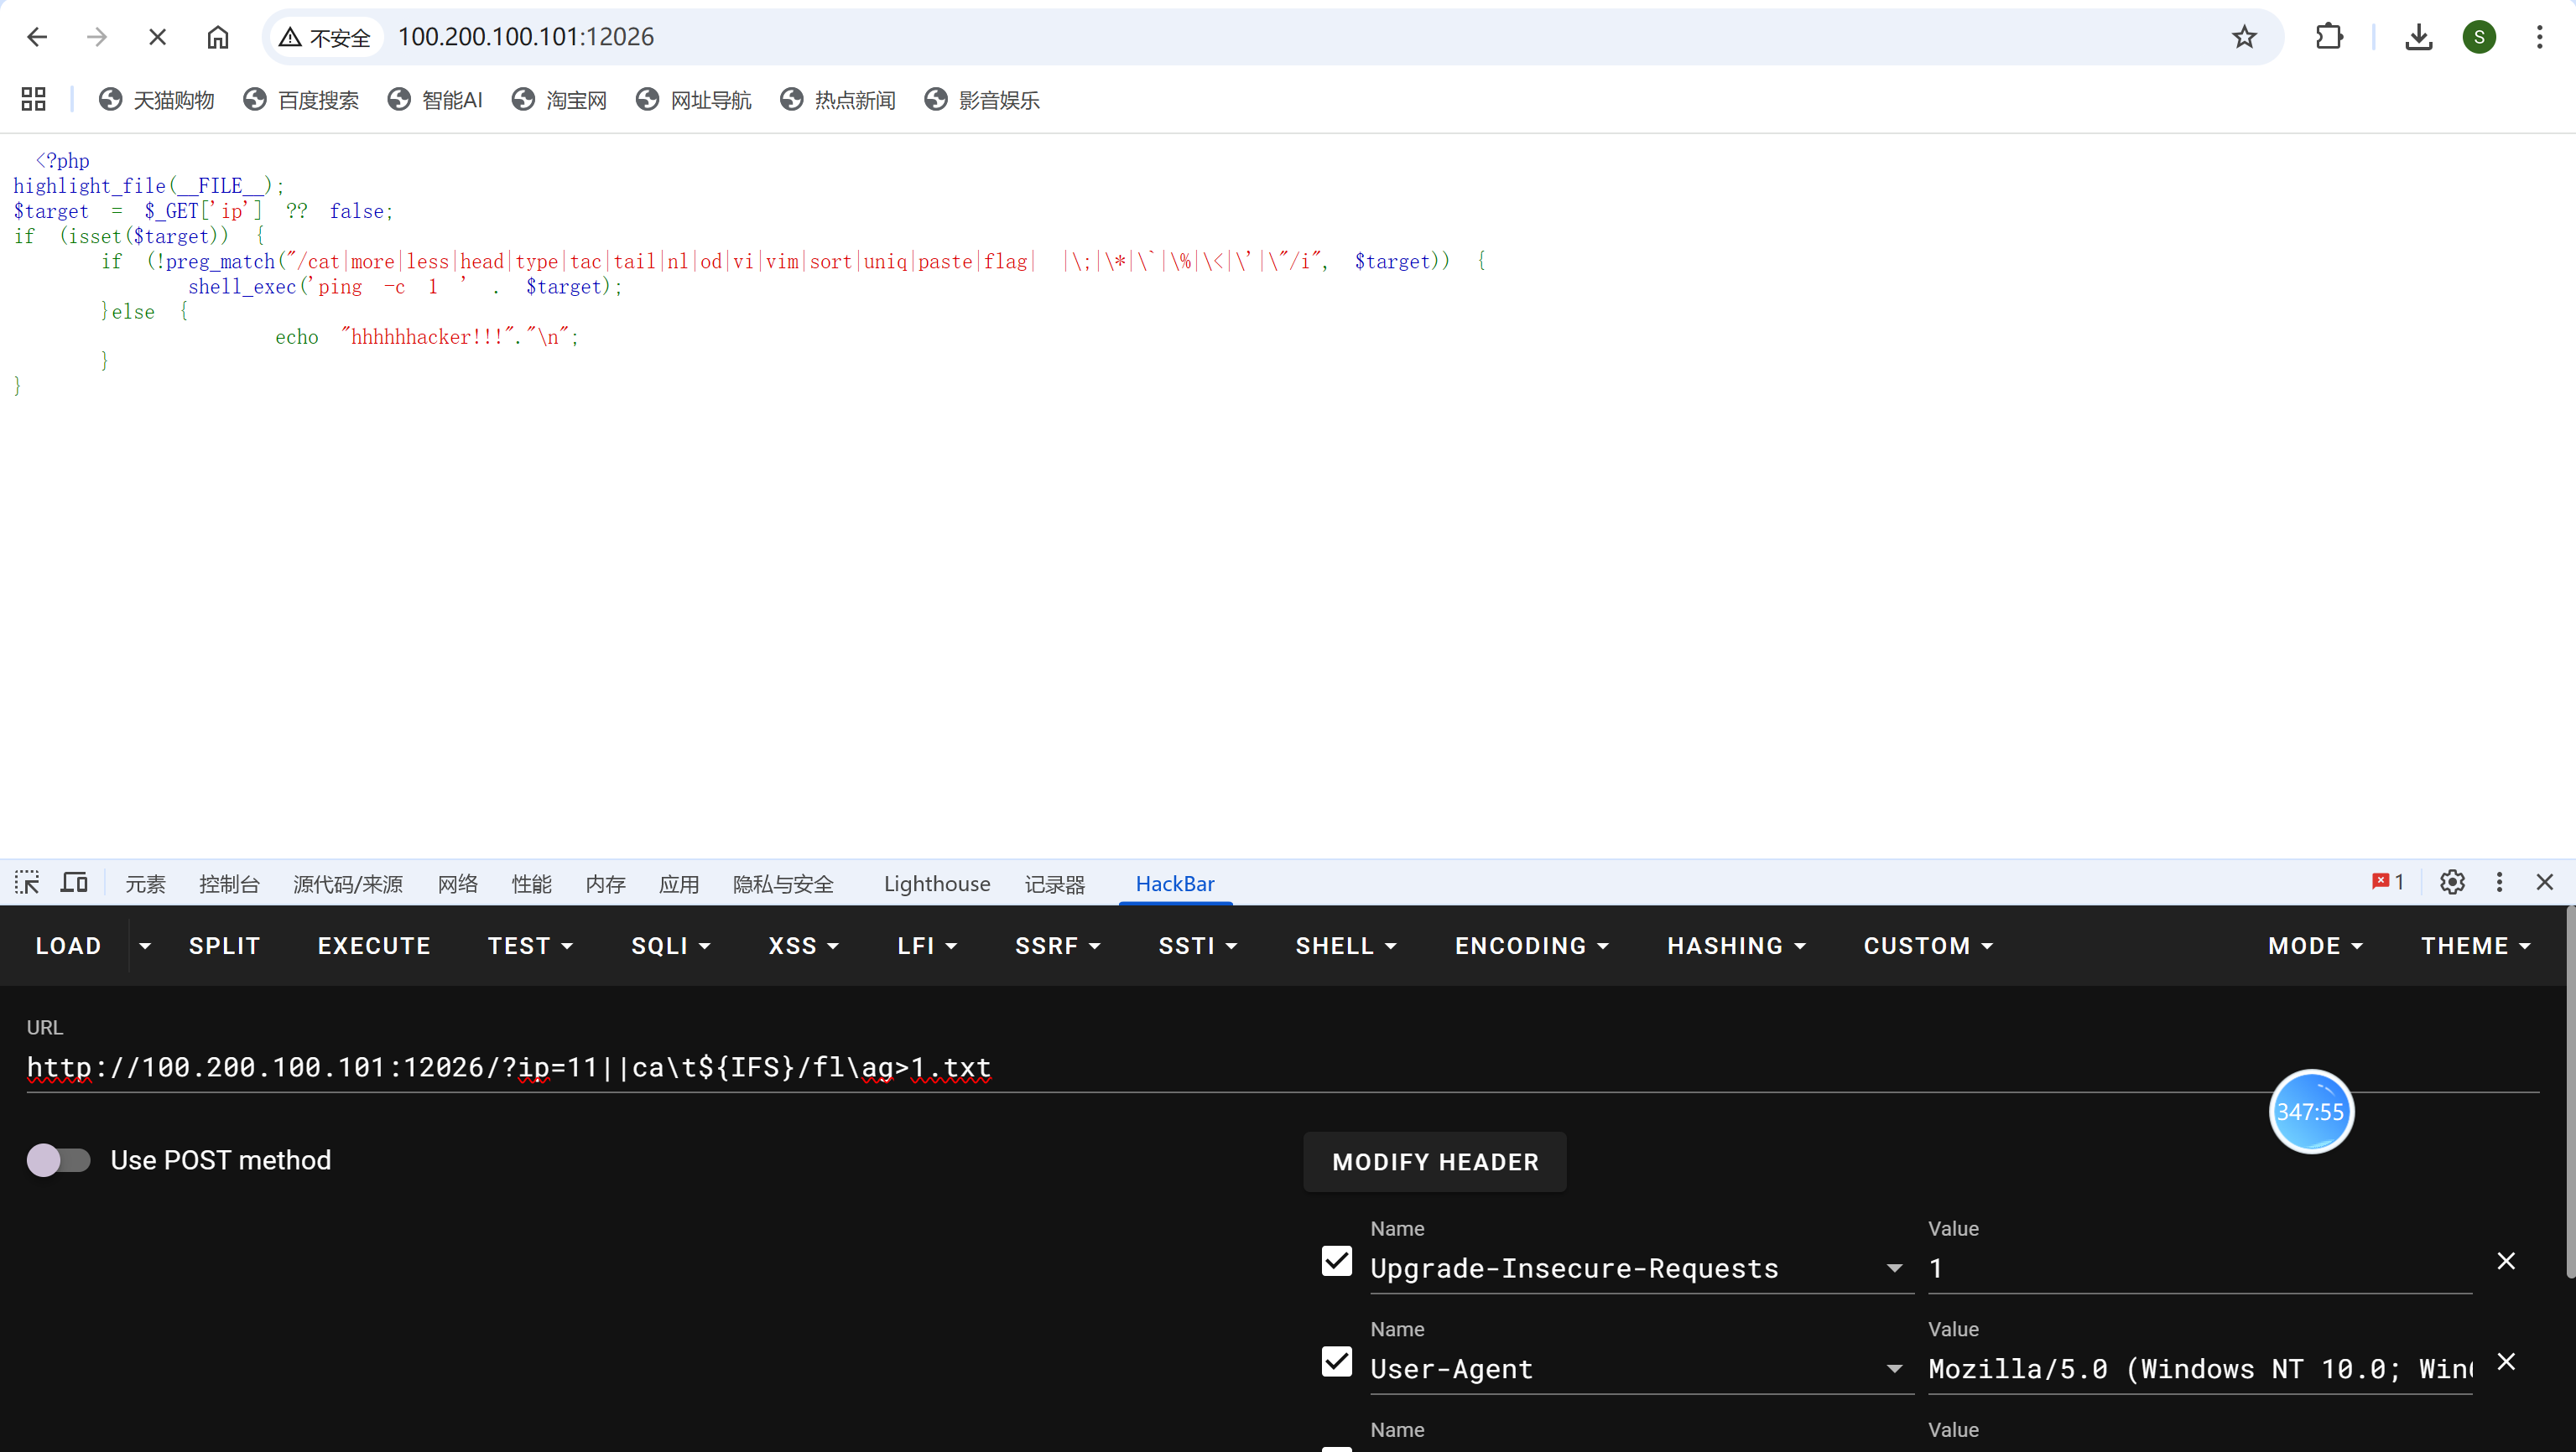This screenshot has width=2576, height=1452.
Task: Toggle device toolbar icon in DevTools
Action: (x=74, y=883)
